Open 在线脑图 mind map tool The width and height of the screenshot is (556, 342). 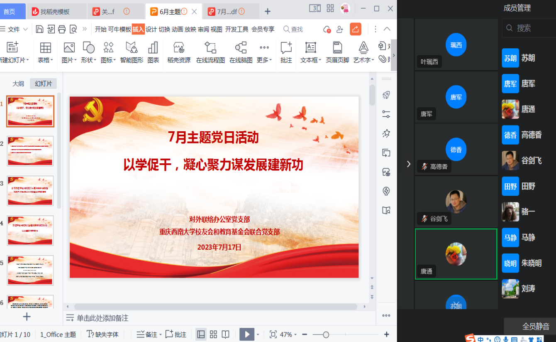coord(241,52)
